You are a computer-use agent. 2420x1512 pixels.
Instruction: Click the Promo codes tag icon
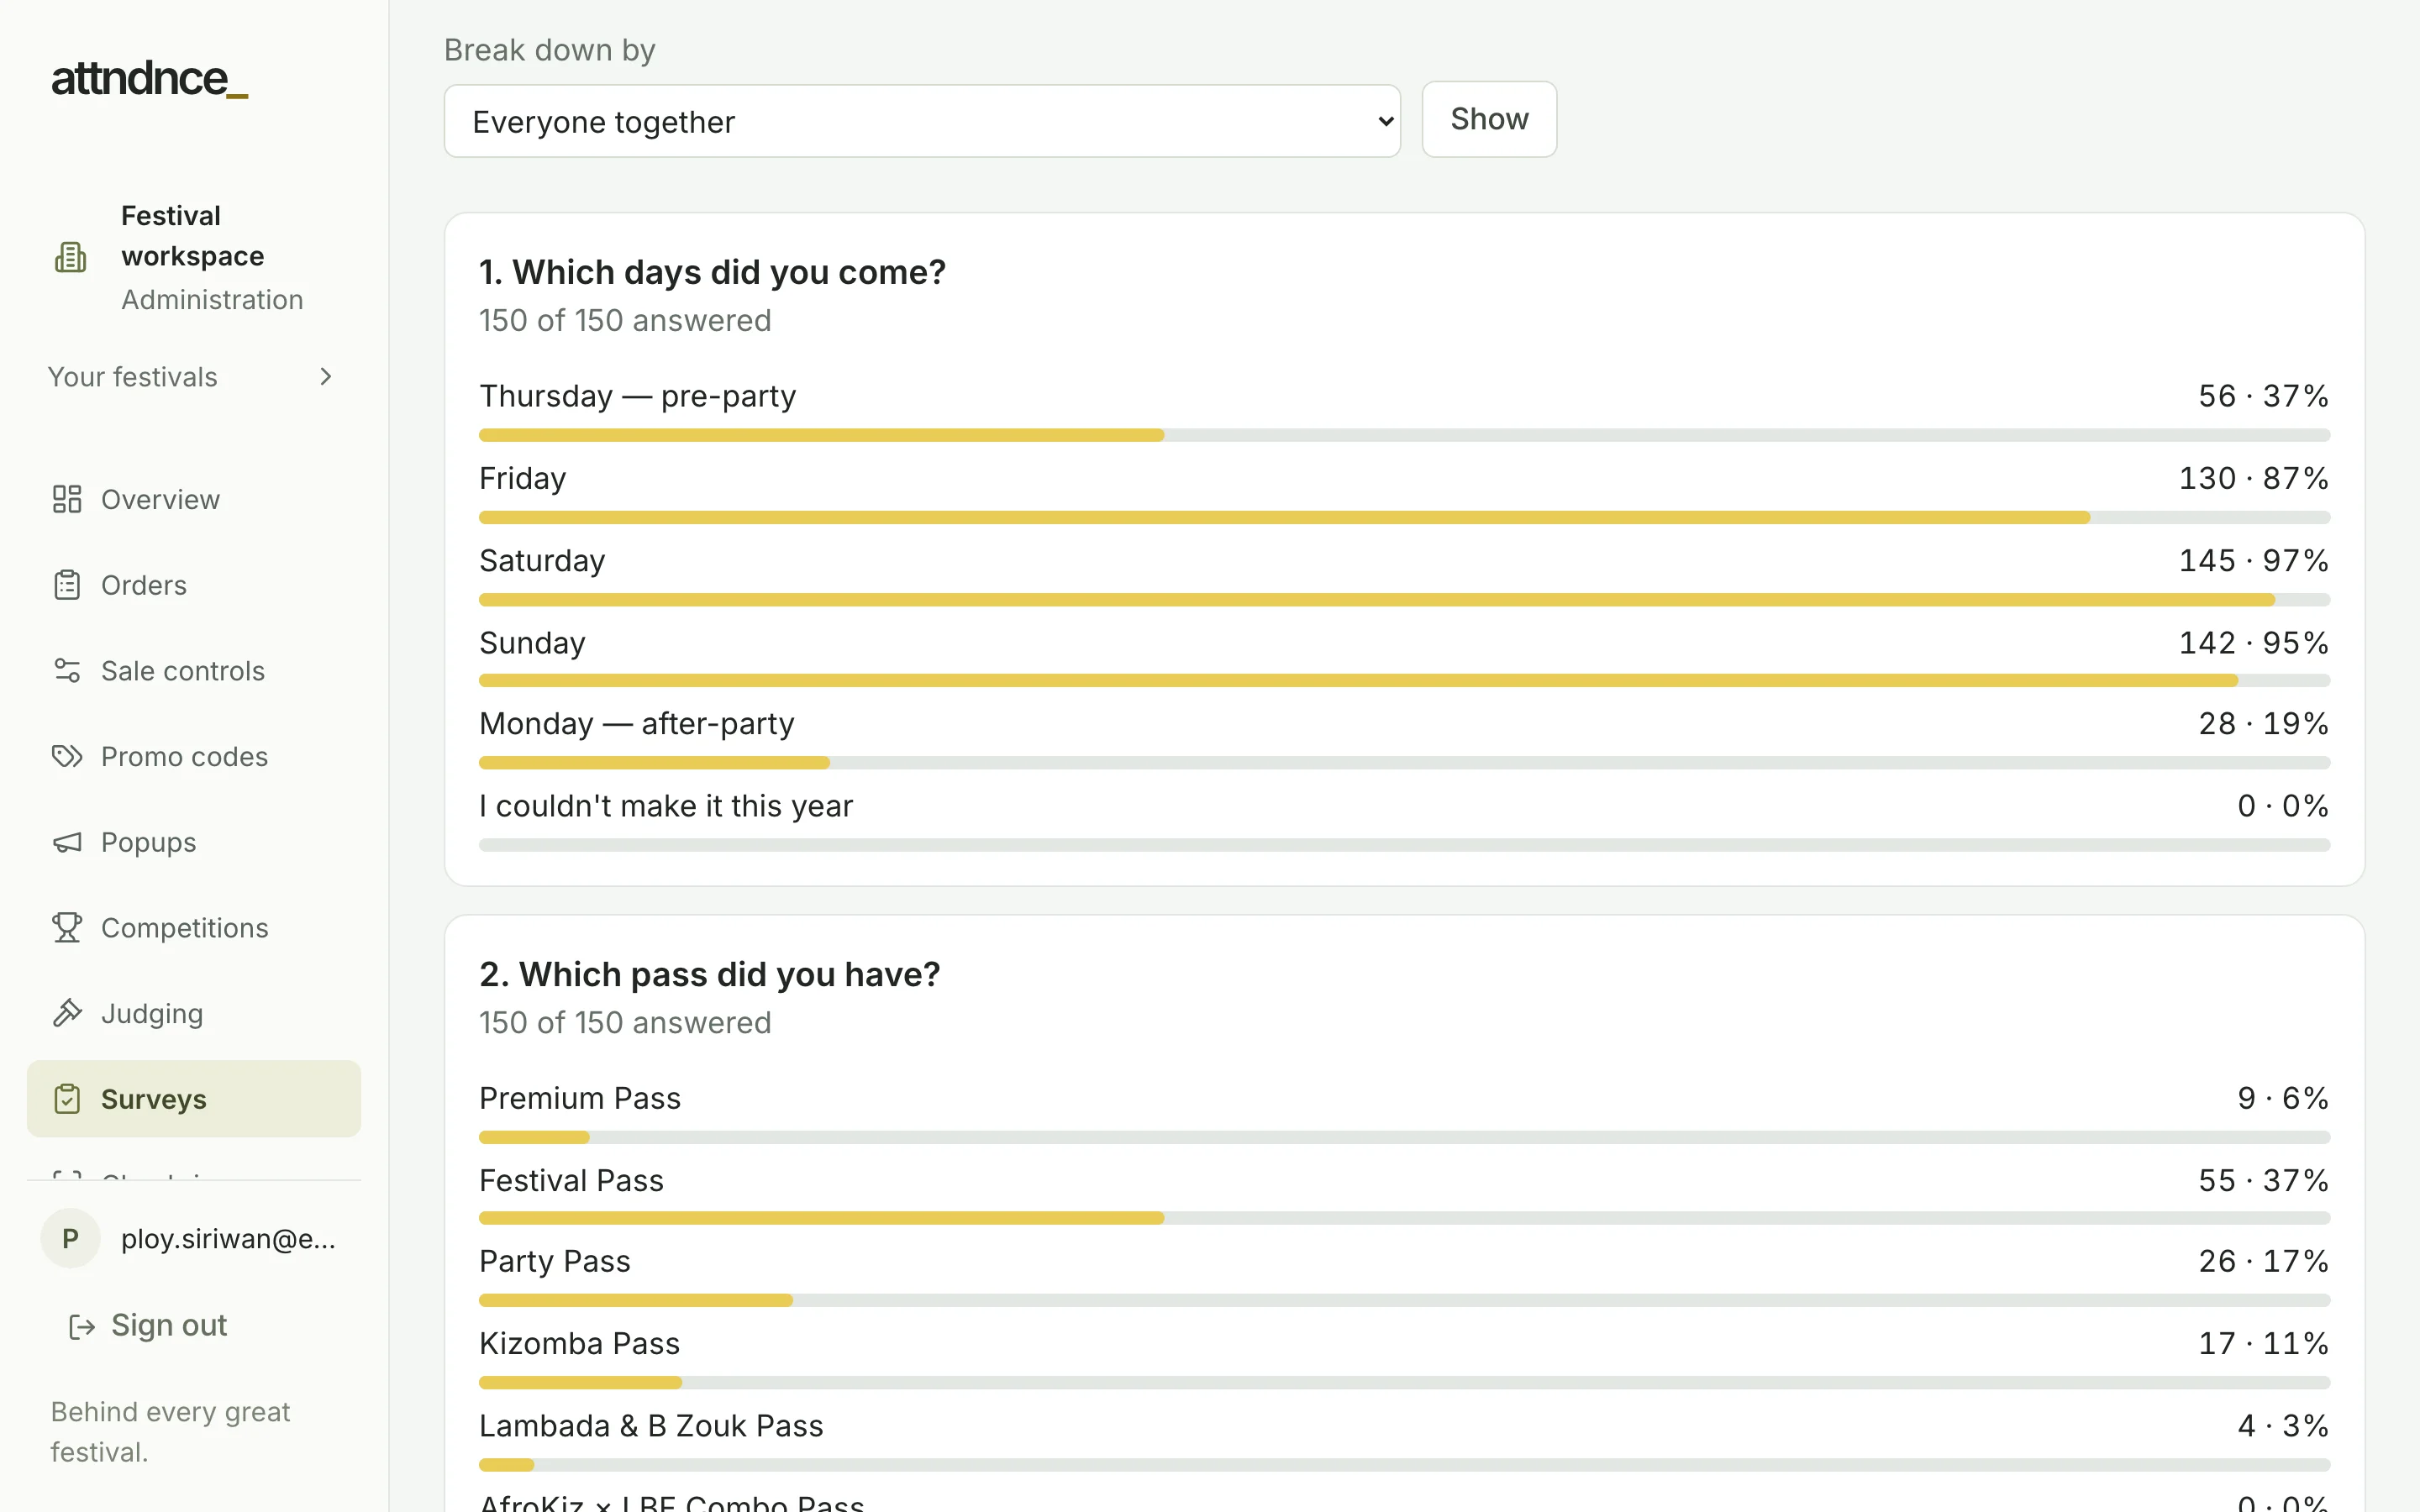click(67, 756)
